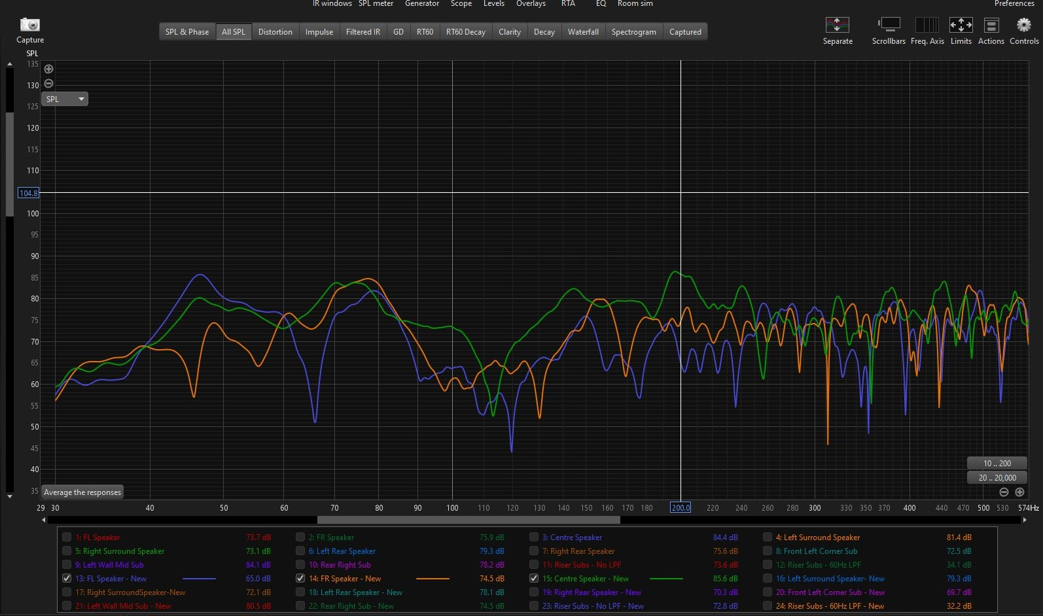This screenshot has height=616, width=1043.
Task: Enable the 9: Left Wall Mid Sub trace
Action: pyautogui.click(x=67, y=565)
